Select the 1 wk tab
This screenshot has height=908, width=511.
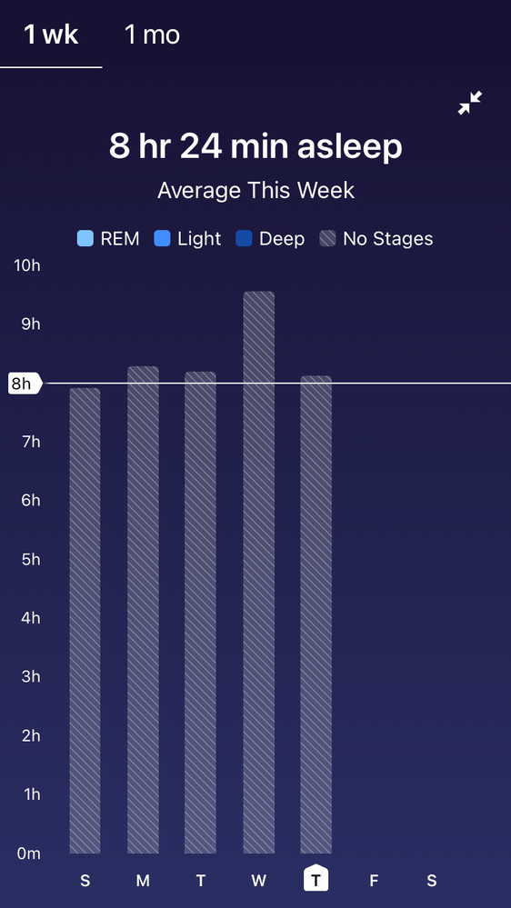point(51,35)
